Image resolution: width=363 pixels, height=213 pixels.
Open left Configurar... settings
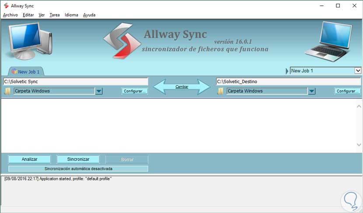[x=135, y=91]
